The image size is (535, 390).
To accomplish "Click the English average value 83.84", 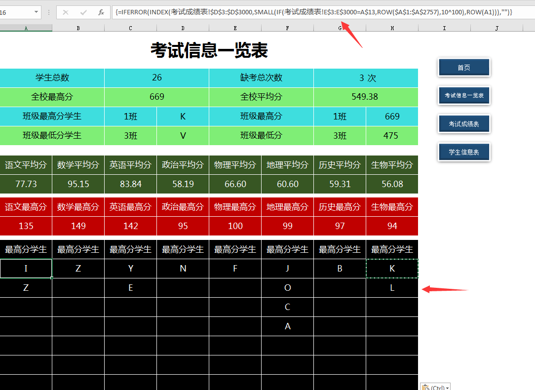I will point(131,184).
